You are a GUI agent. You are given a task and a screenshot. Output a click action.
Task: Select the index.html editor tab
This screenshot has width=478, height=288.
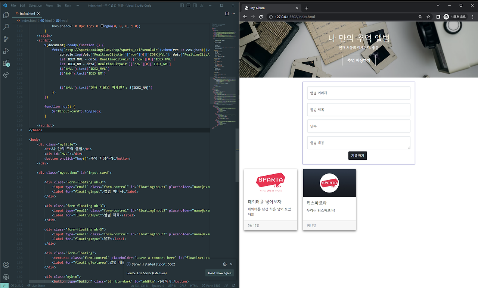27,13
